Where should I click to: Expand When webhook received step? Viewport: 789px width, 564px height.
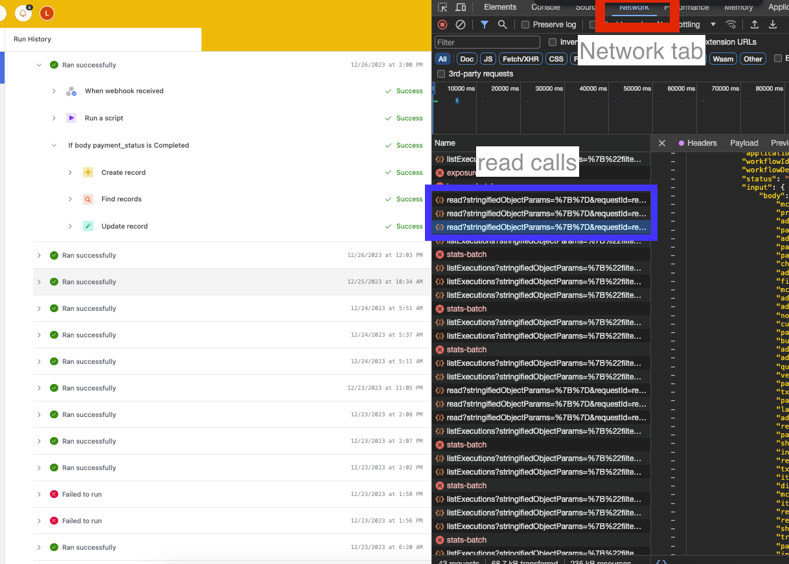coord(54,91)
